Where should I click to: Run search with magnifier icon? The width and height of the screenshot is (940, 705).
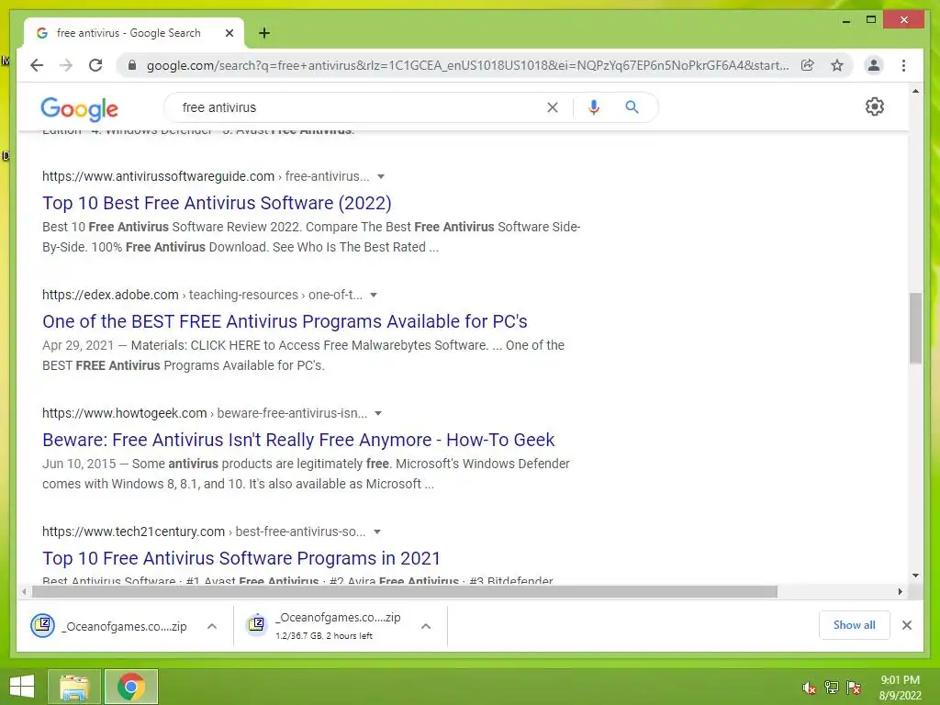click(x=632, y=107)
